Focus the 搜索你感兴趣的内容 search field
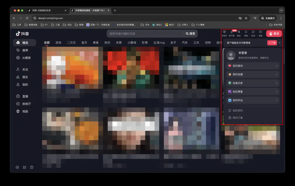The width and height of the screenshot is (295, 186). pos(145,34)
